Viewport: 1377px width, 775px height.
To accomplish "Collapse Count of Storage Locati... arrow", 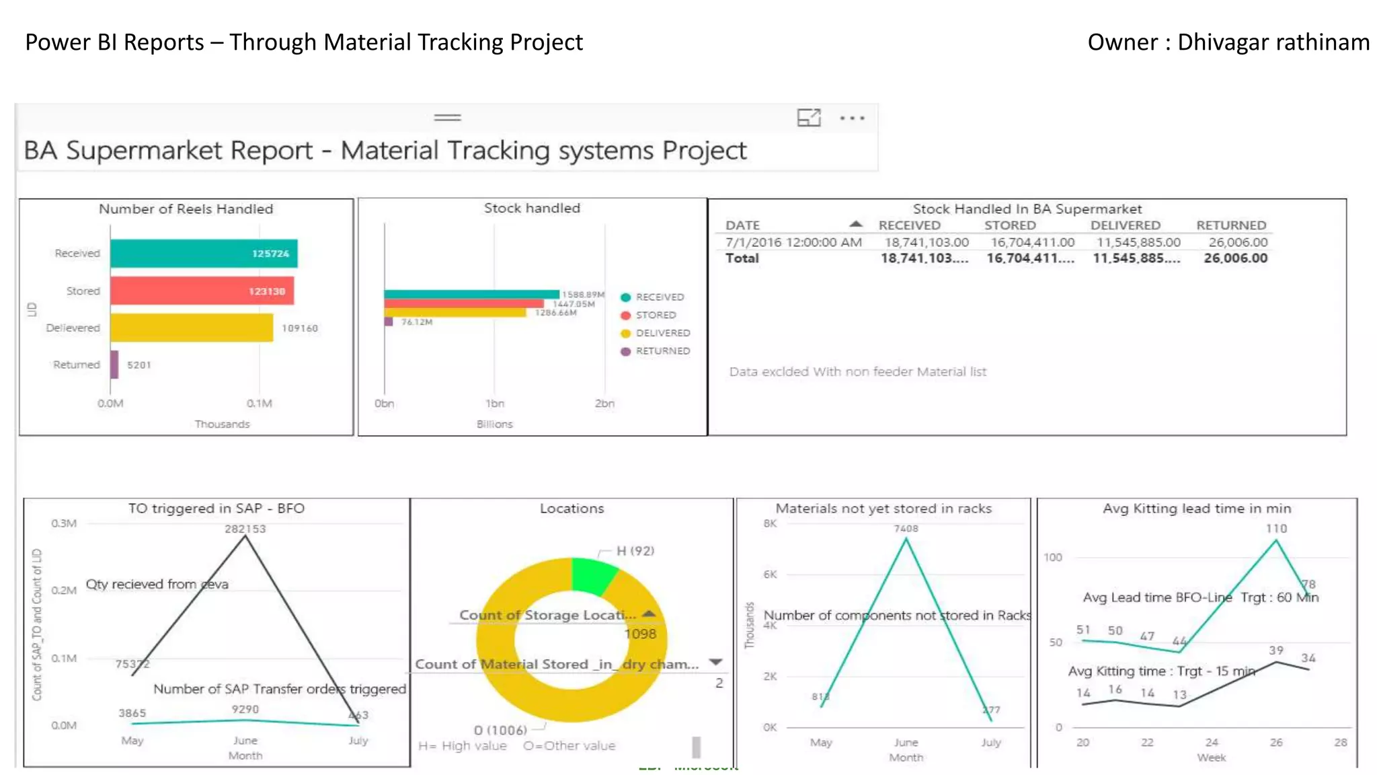I will (x=648, y=614).
